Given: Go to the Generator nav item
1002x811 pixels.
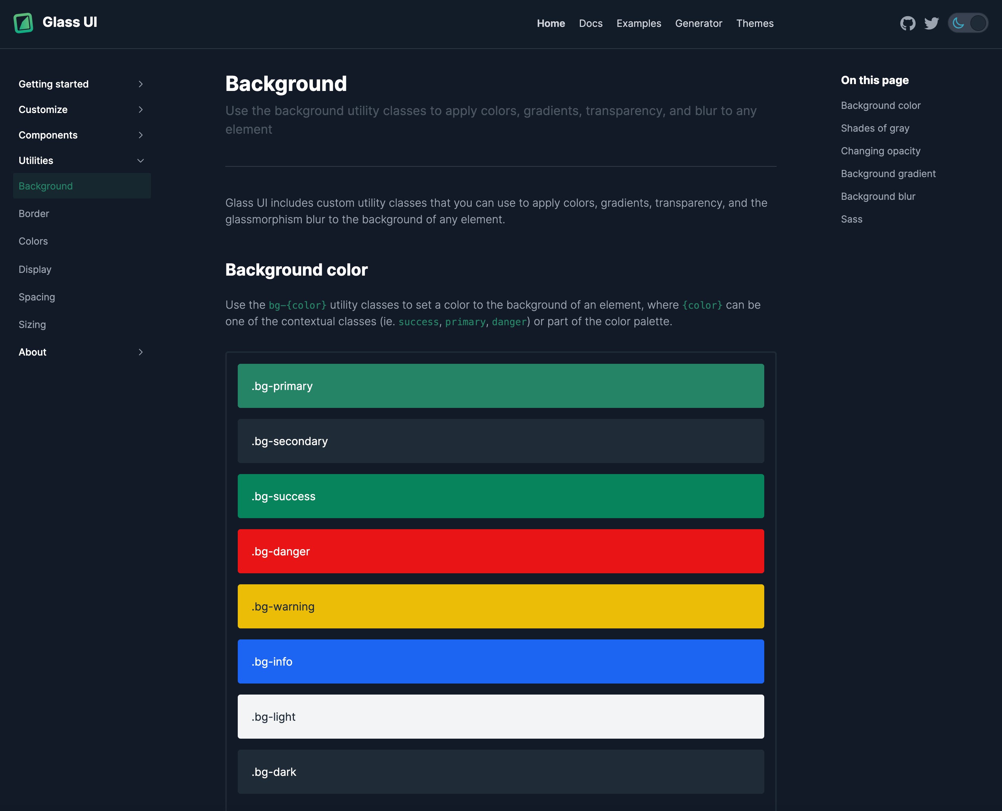Looking at the screenshot, I should coord(698,23).
